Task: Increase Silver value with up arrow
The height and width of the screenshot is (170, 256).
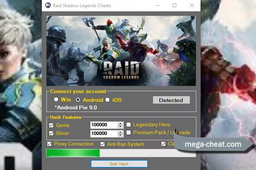Action: [120, 132]
